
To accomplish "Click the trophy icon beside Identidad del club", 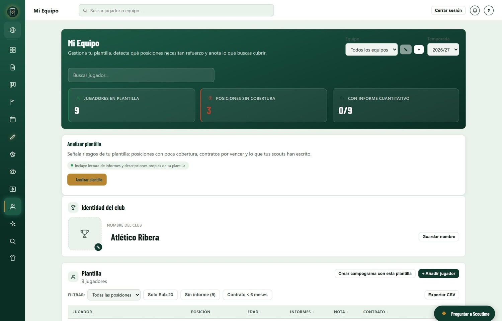I will click(x=73, y=207).
